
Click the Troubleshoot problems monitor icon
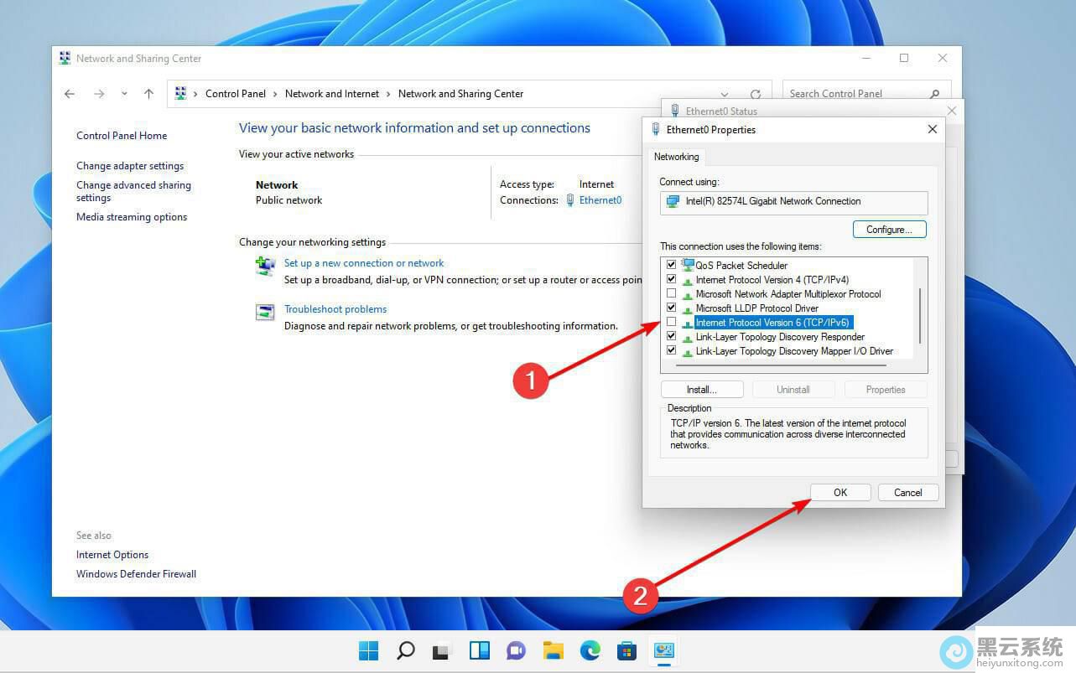coord(265,311)
